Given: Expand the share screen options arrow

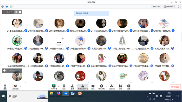Looking at the screenshot, I should click(58, 87).
